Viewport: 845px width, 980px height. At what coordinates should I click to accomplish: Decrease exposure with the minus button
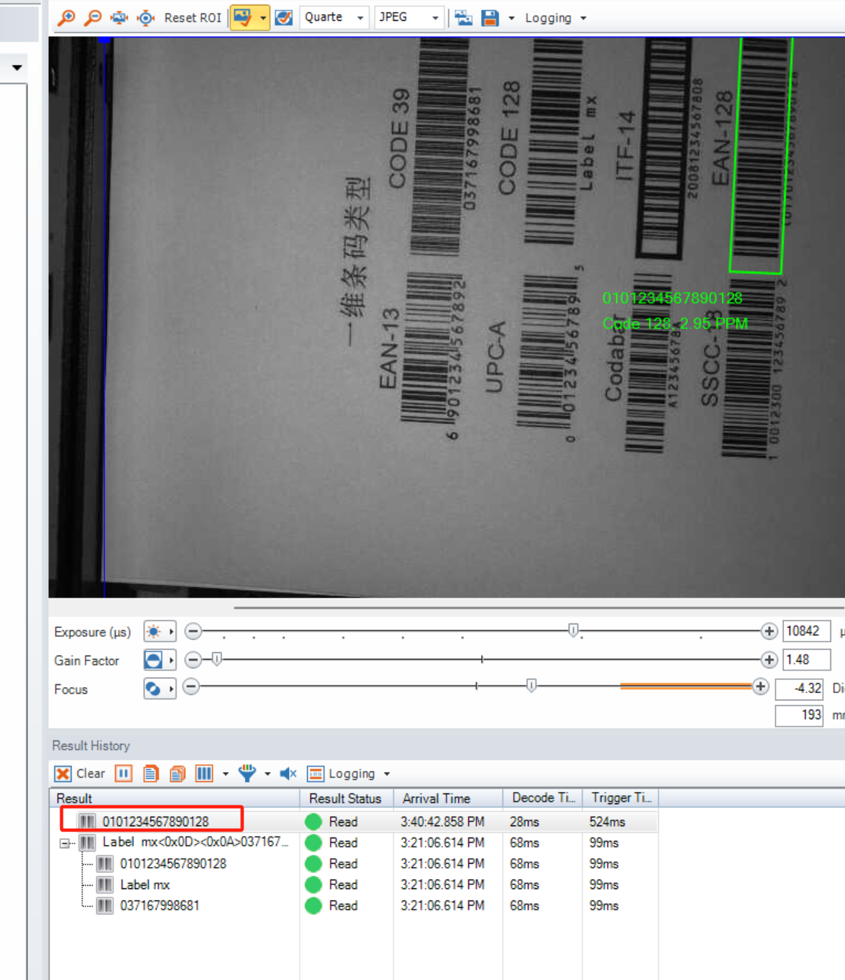click(193, 631)
